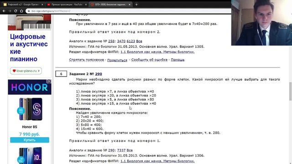Click the ad info icon on HONOR banner
The width and height of the screenshot is (292, 164).
(x=49, y=82)
